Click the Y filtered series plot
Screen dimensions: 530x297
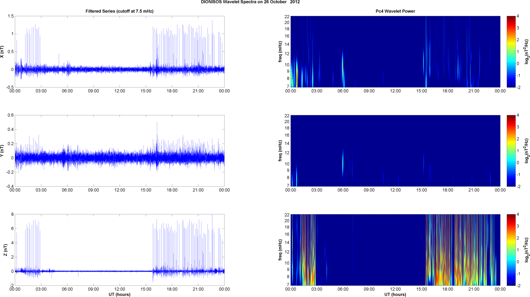click(x=120, y=151)
